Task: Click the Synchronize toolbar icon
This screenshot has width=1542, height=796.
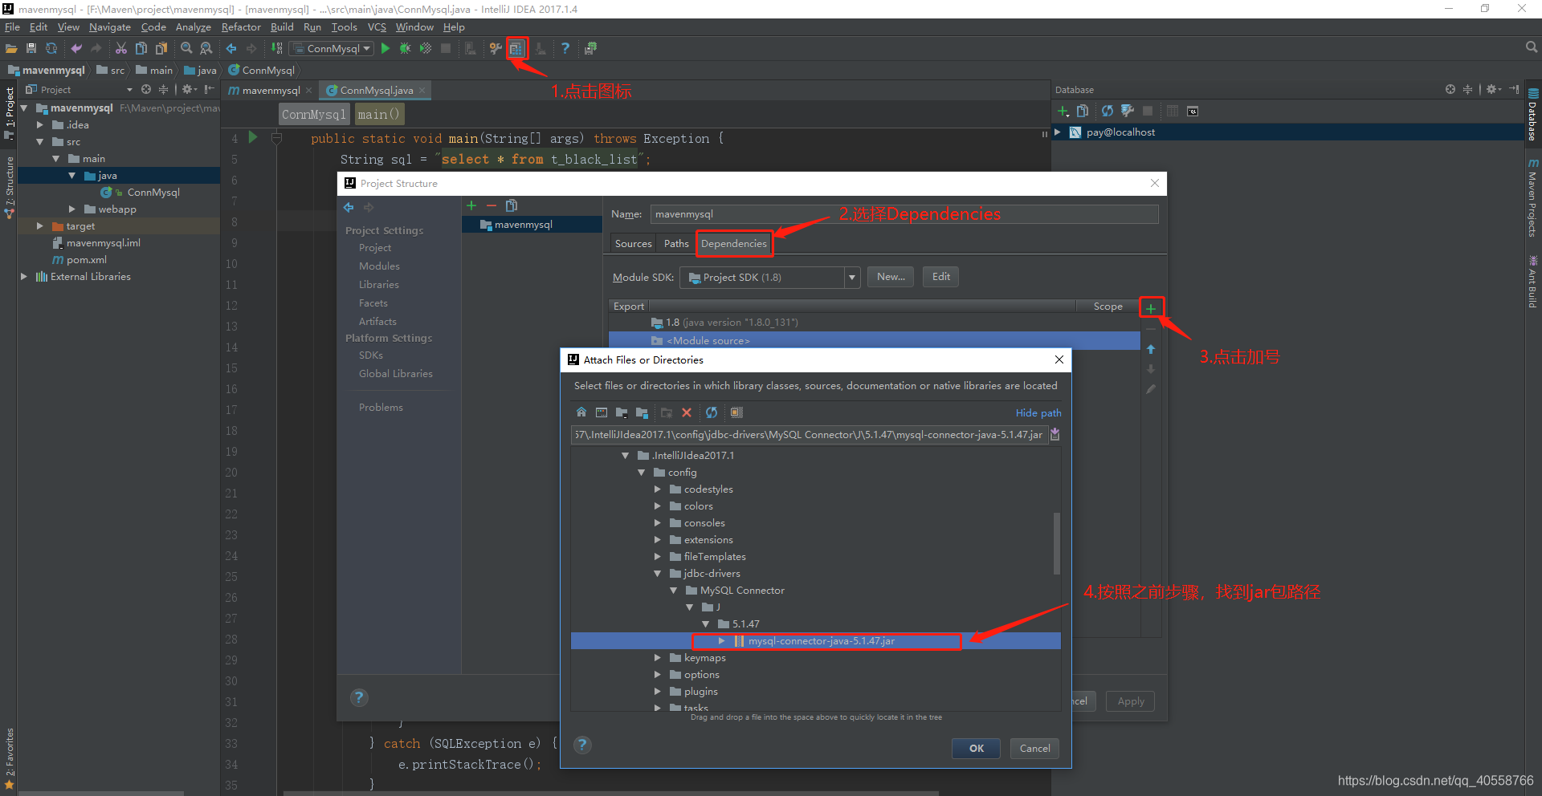Action: click(51, 48)
